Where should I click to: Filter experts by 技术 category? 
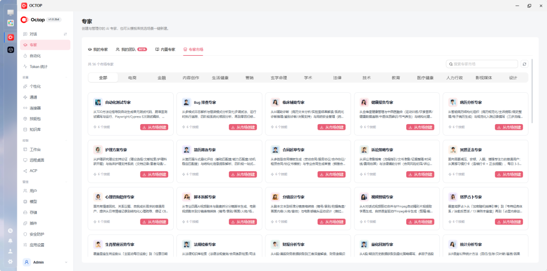367,78
